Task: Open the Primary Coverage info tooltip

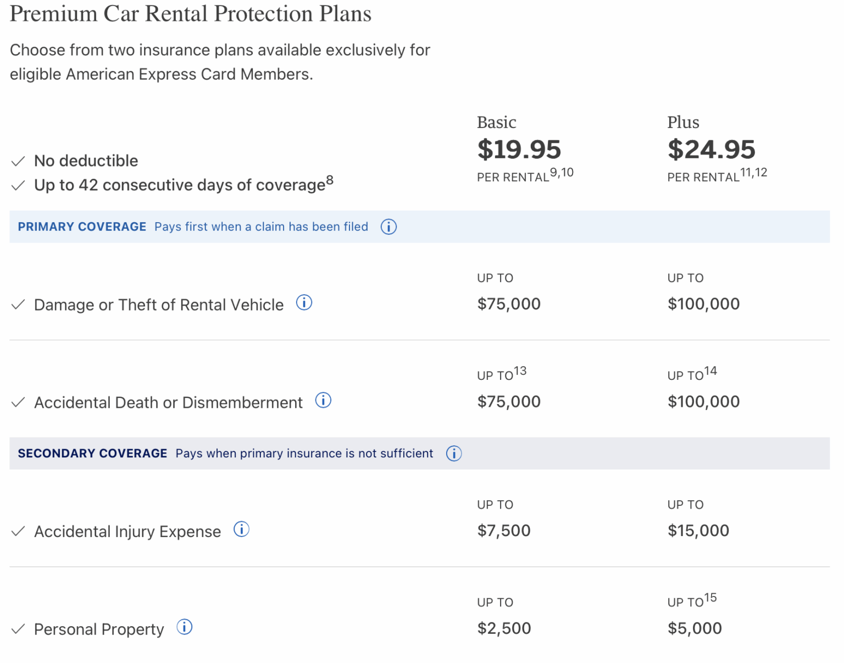Action: click(388, 226)
